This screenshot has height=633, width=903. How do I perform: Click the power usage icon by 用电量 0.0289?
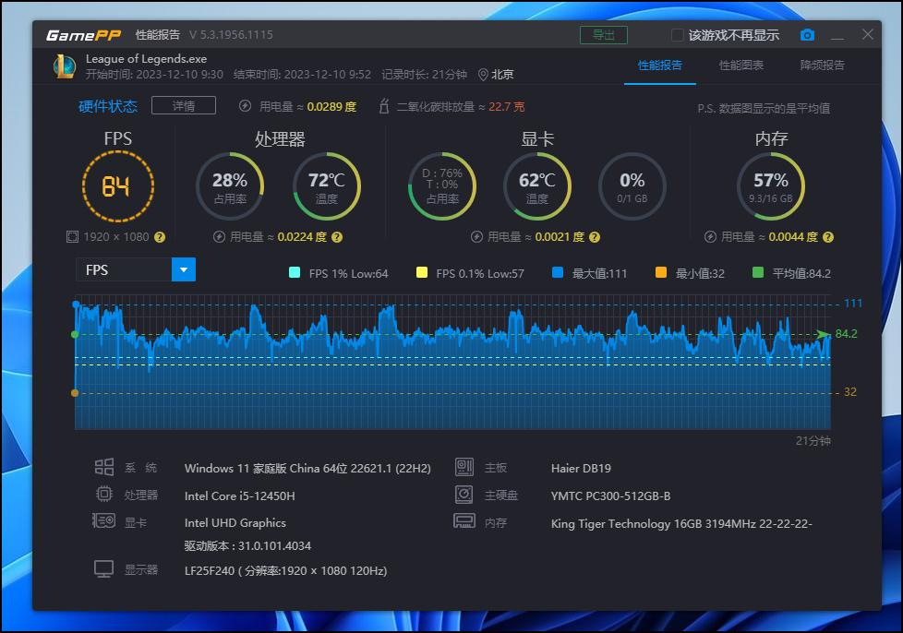coord(245,106)
